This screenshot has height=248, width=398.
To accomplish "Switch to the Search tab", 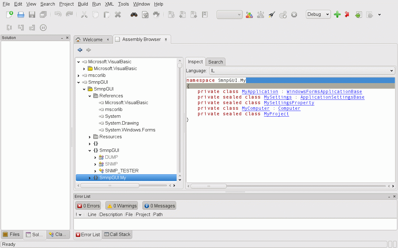I will [x=215, y=62].
